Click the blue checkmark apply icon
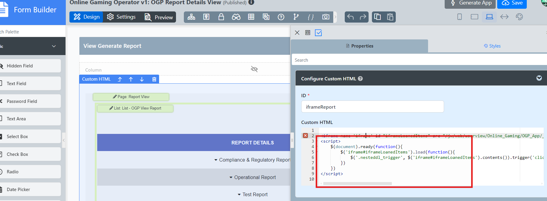 [318, 32]
